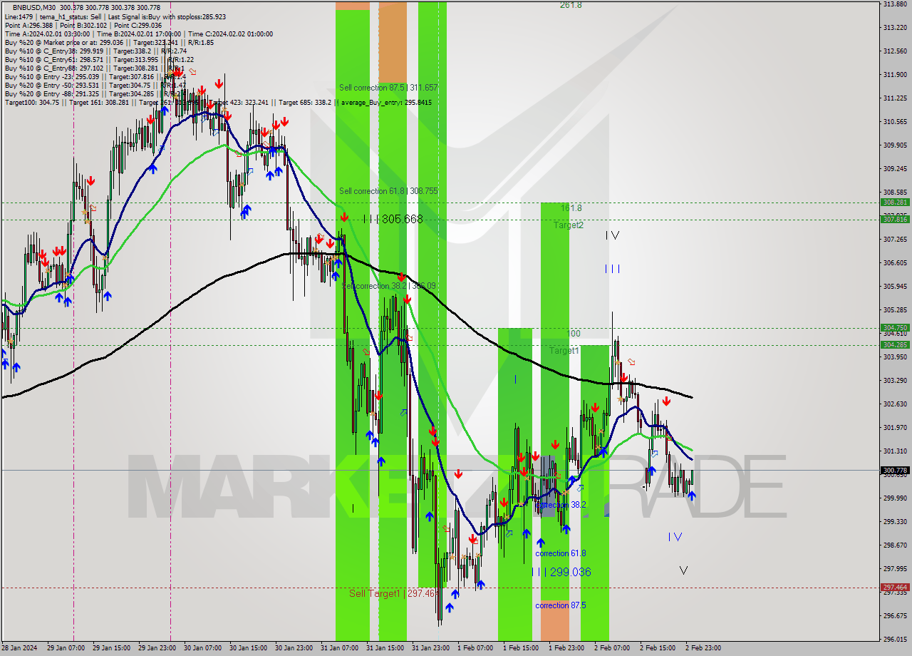Click the BNBUSD,M30 symbol title text
The height and width of the screenshot is (656, 912).
pos(36,7)
